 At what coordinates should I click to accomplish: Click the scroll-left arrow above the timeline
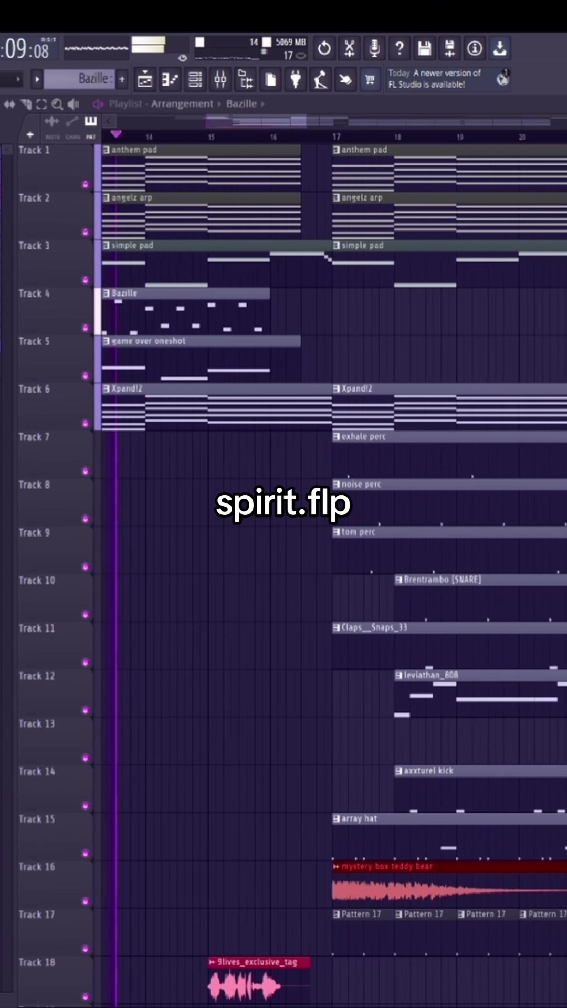[109, 121]
